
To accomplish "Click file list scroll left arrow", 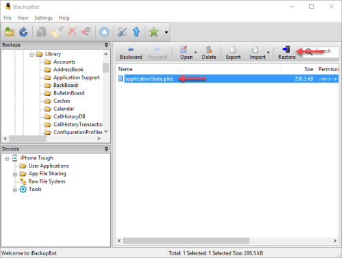I will tap(120, 241).
